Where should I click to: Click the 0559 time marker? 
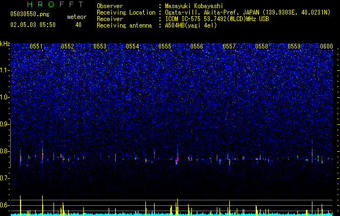point(294,46)
